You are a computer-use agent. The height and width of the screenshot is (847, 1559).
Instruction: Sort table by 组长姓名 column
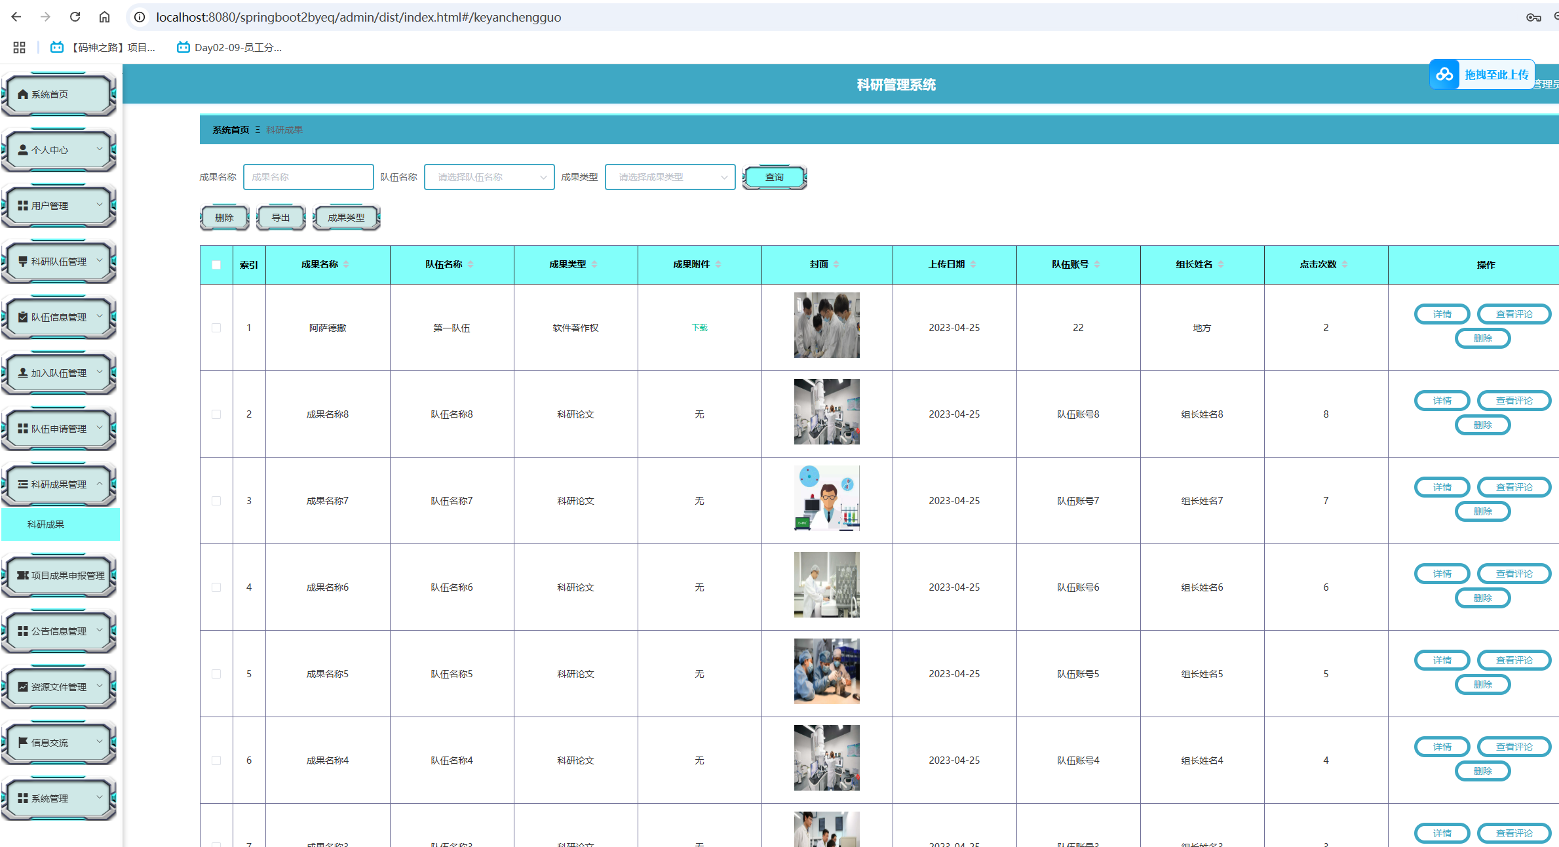[1221, 264]
